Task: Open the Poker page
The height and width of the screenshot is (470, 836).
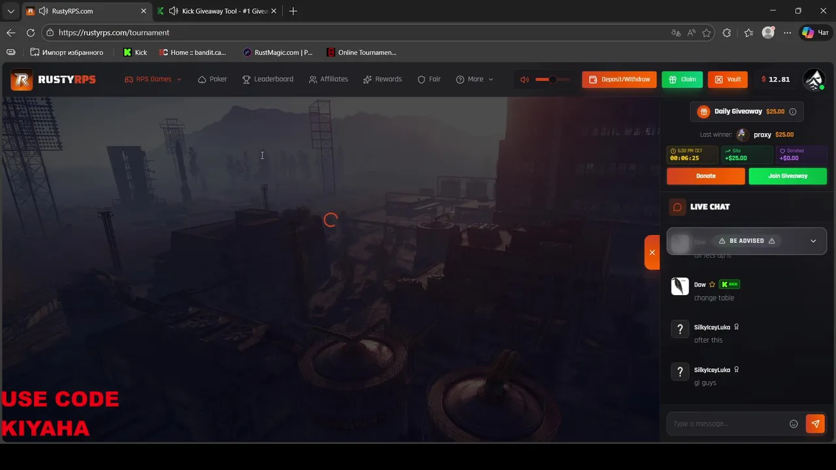Action: pos(212,79)
